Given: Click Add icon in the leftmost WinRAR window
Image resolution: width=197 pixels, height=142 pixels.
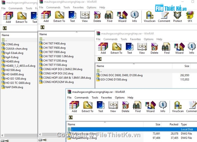Looking at the screenshot, I should click(x=8, y=17).
